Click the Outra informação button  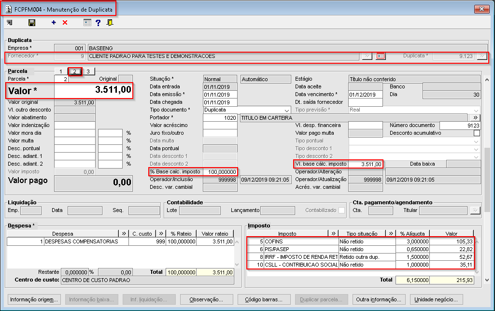click(379, 299)
